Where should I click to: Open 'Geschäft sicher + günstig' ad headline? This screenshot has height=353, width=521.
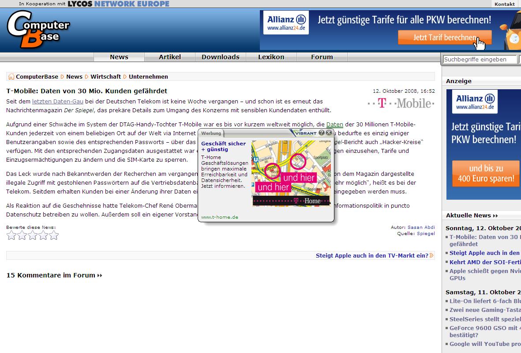click(223, 146)
